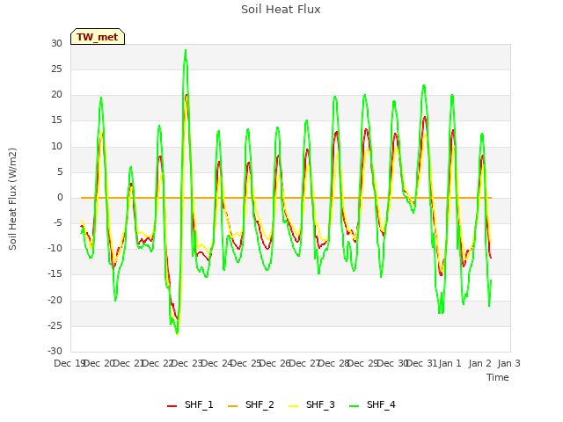Click the green SHF_4 legend color marker
563x422 pixels.
coord(354,406)
